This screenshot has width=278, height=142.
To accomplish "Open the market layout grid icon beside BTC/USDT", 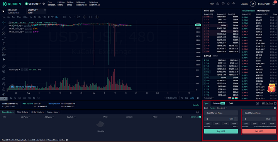I will [x=3, y=11].
